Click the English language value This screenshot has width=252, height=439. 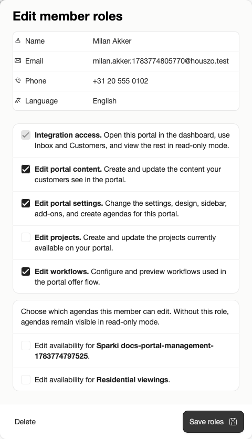tap(104, 101)
